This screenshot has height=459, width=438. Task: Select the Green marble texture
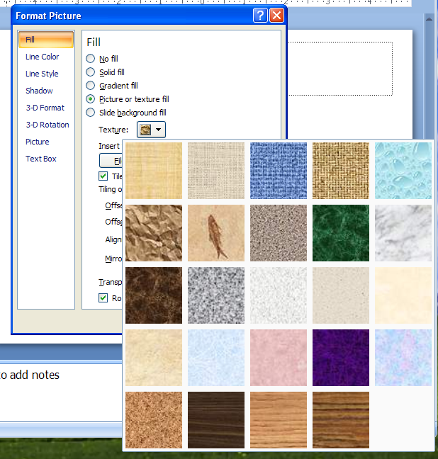click(341, 233)
